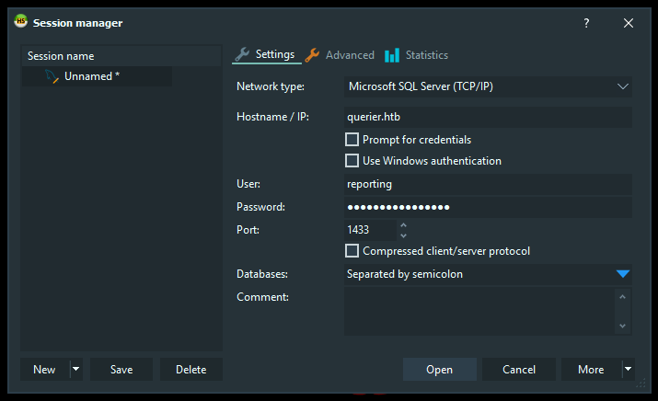Click the Open button
Image resolution: width=658 pixels, height=401 pixels.
[x=439, y=370]
